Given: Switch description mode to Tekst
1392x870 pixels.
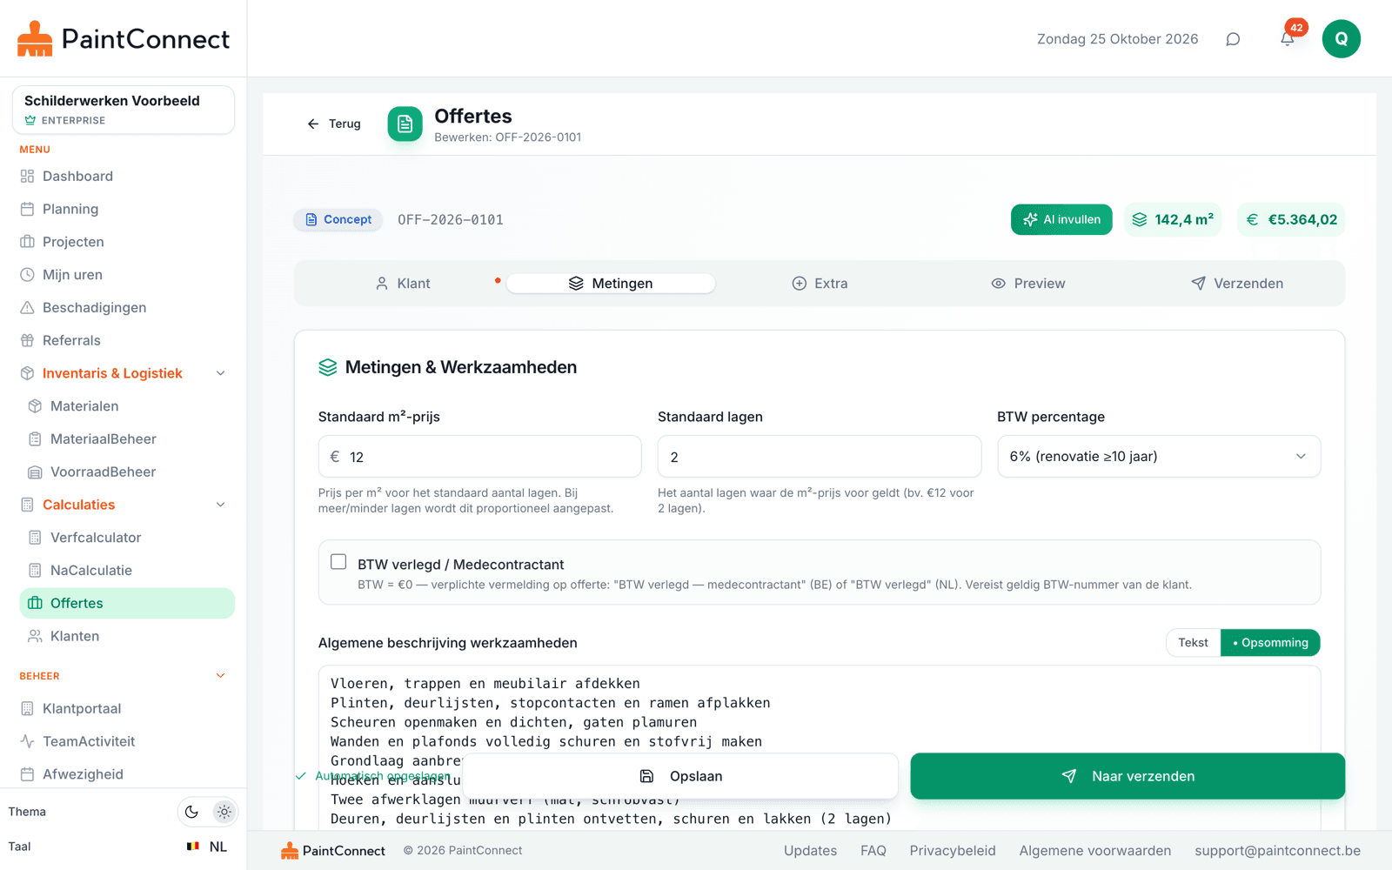Looking at the screenshot, I should coord(1193,643).
